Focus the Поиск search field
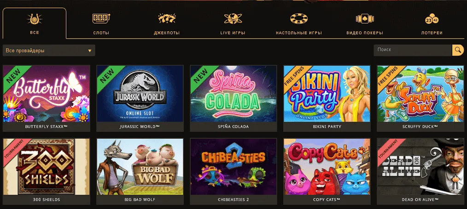Viewport: 467px width, 209px height. [413, 50]
